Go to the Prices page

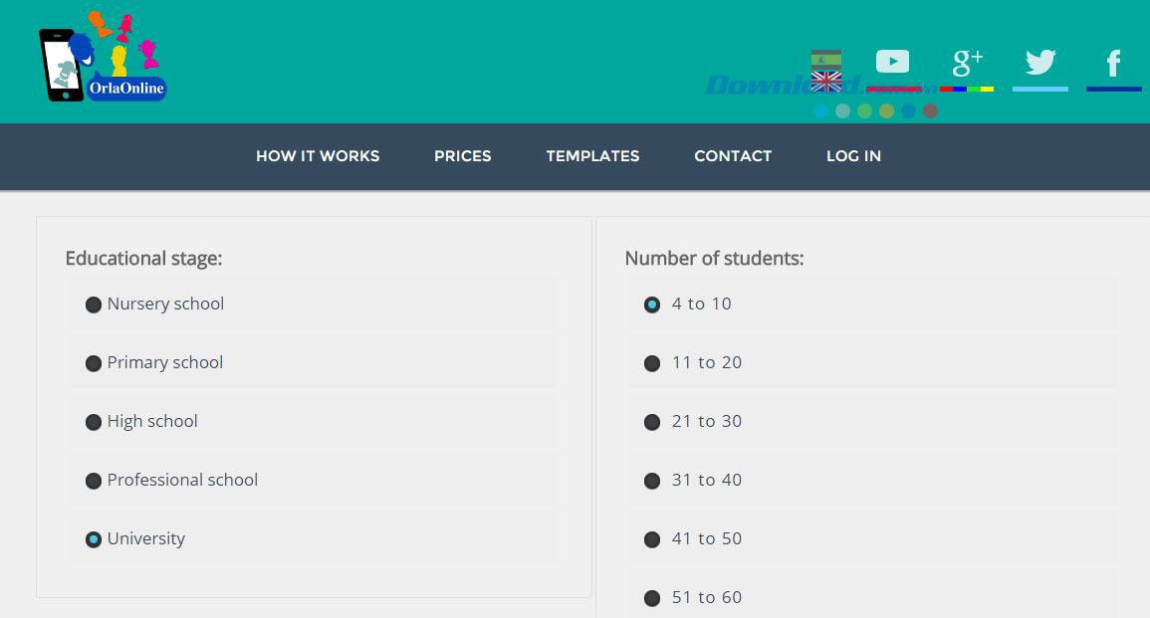pyautogui.click(x=462, y=156)
